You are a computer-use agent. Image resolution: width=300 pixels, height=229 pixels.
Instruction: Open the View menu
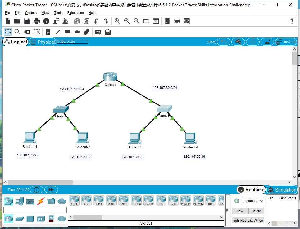coord(45,13)
